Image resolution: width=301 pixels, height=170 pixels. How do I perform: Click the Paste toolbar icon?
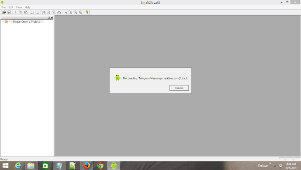(26, 12)
